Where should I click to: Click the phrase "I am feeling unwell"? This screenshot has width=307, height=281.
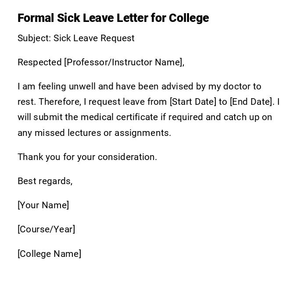tap(52, 86)
